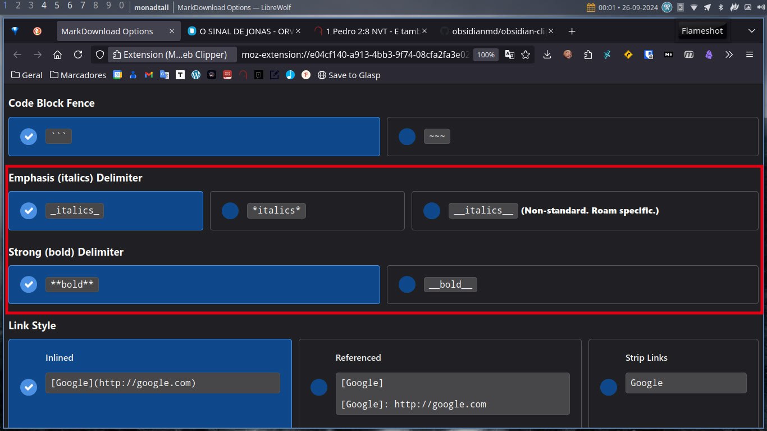Click the Link Style heading

click(32, 326)
